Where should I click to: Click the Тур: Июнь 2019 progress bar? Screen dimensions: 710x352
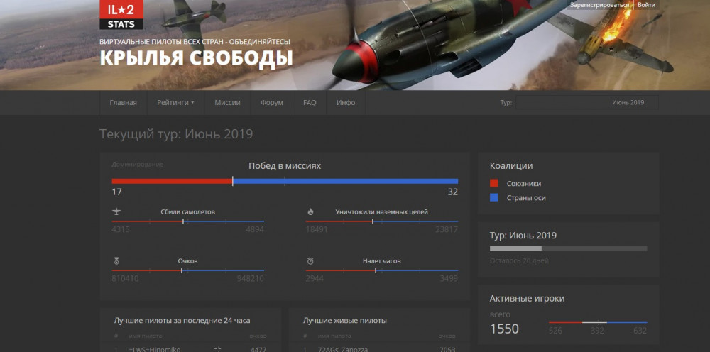(568, 248)
